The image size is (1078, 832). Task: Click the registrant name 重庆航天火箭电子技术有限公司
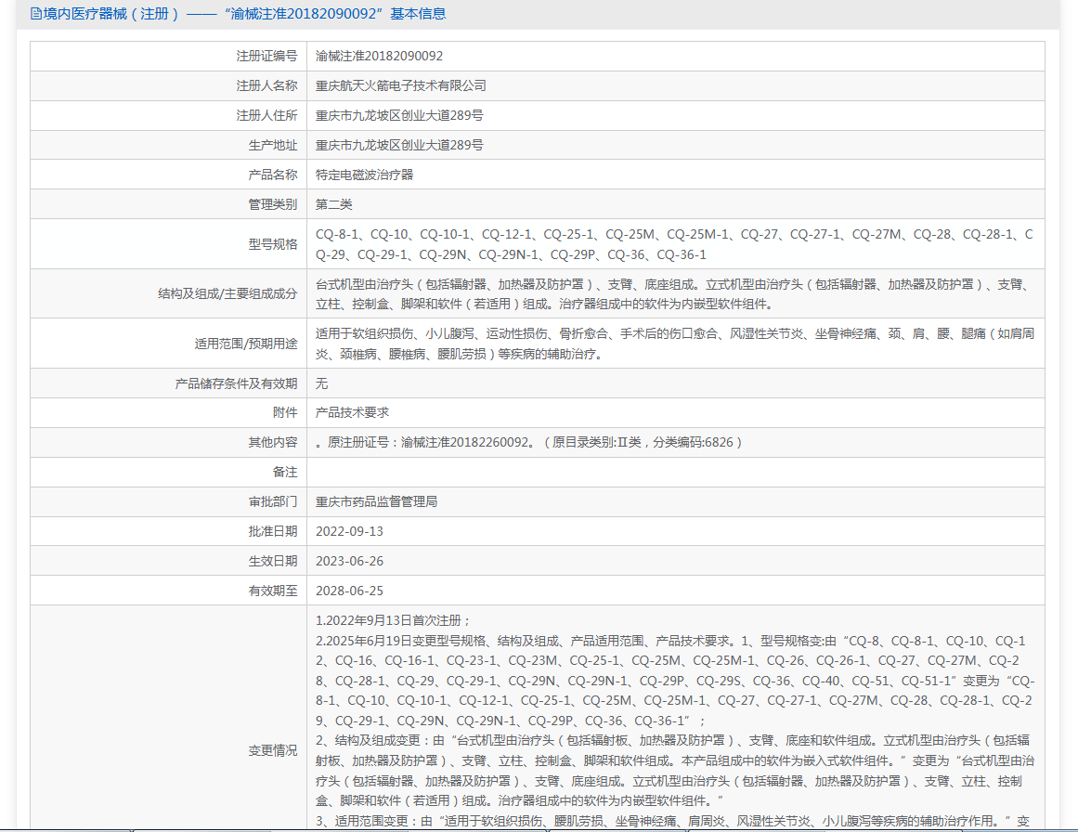pos(401,86)
